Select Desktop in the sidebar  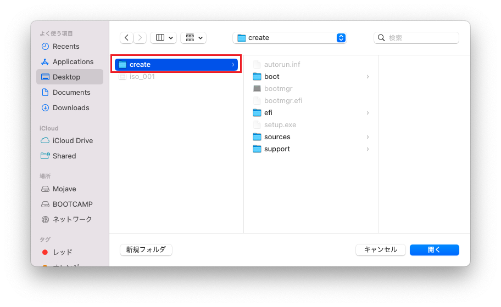70,77
